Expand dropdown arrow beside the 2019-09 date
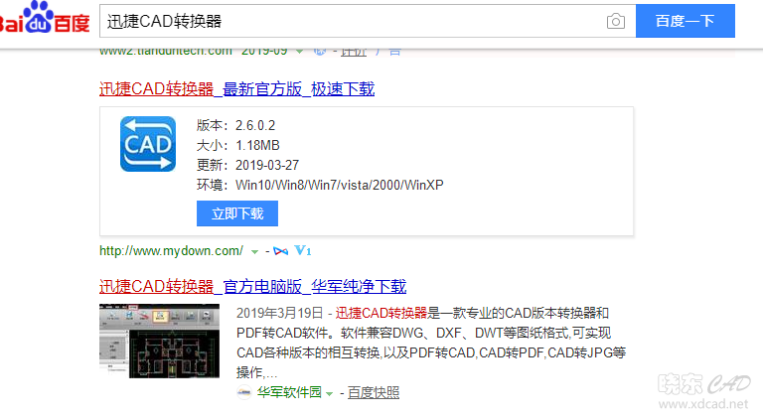 pos(299,51)
